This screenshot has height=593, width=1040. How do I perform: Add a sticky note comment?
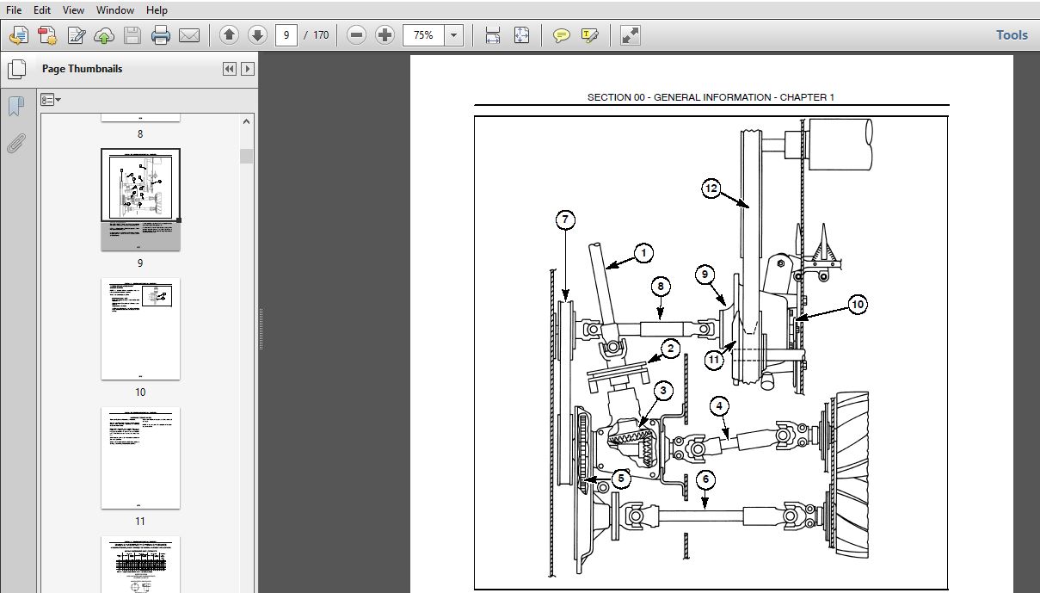(x=561, y=35)
